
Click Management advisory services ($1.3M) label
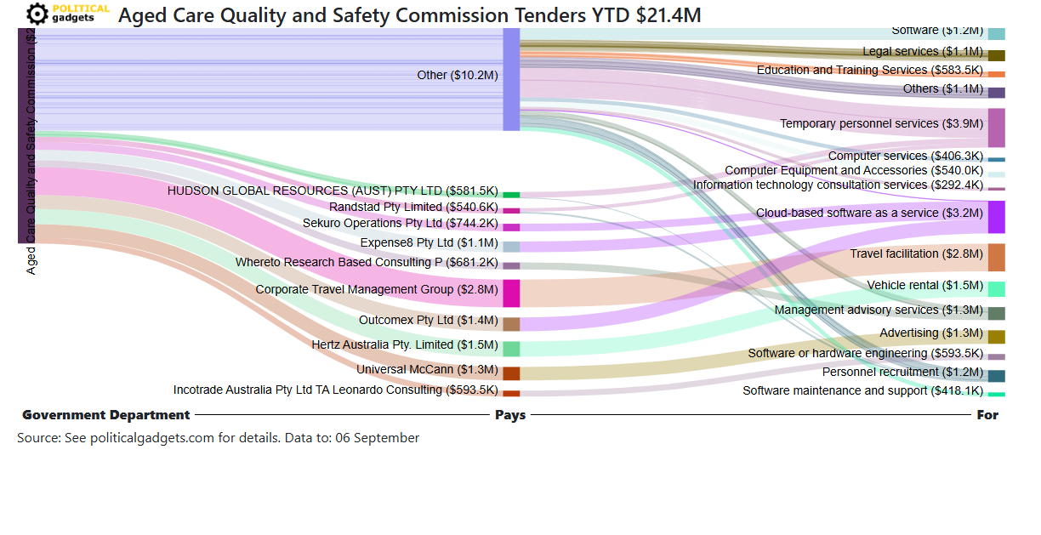coord(879,310)
